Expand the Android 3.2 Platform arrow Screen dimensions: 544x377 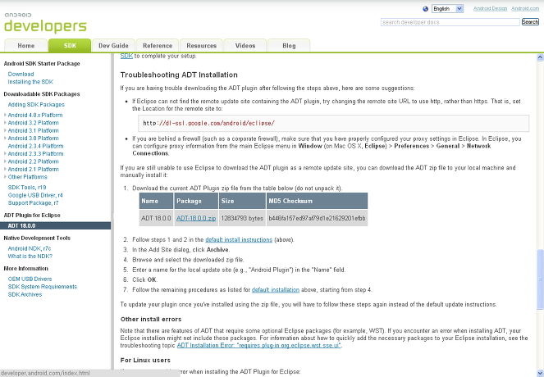tap(5, 123)
